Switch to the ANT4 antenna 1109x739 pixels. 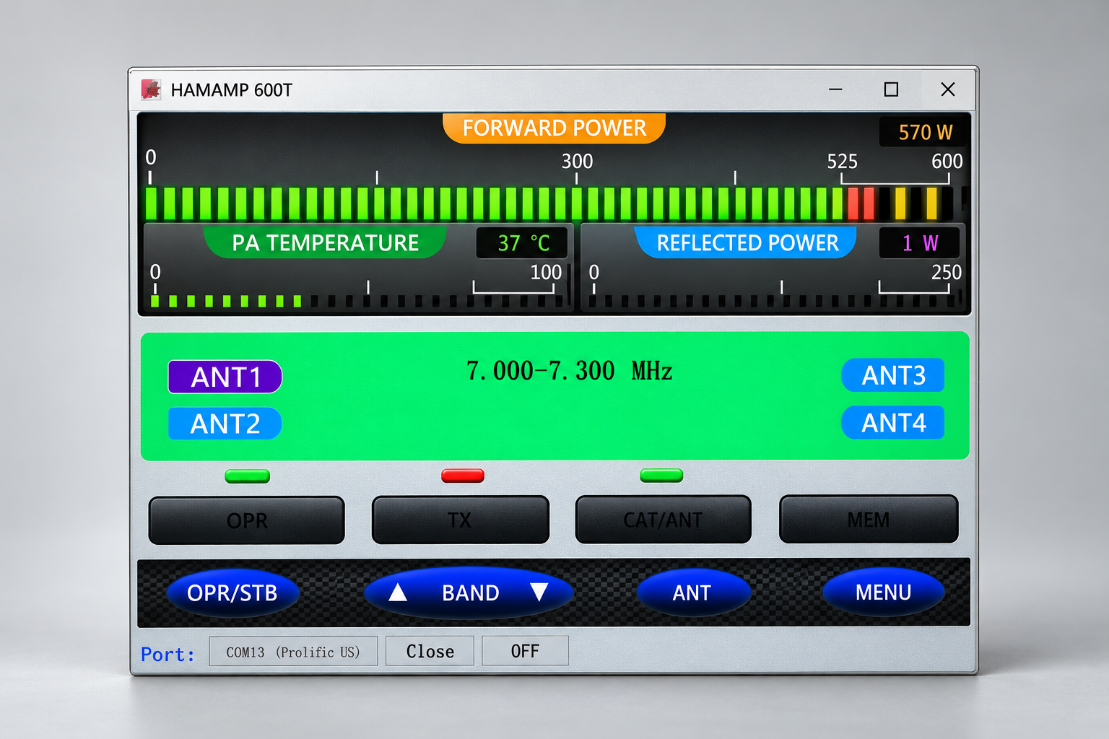pyautogui.click(x=893, y=422)
